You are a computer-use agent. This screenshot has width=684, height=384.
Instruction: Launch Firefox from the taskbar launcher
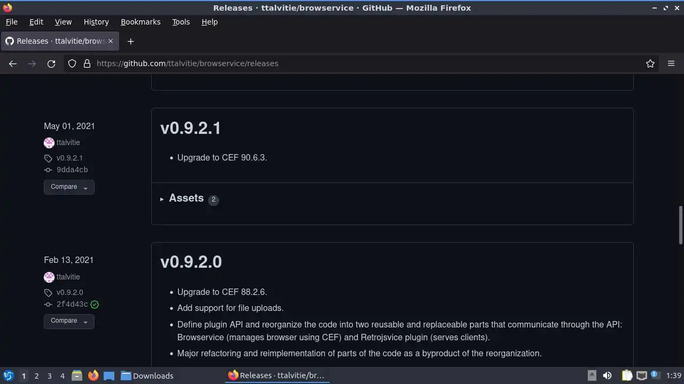93,375
